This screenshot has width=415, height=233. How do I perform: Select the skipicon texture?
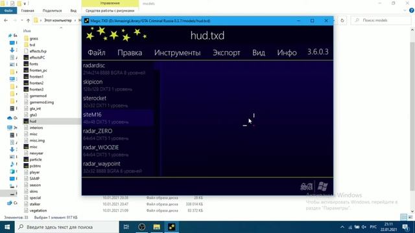click(x=118, y=85)
